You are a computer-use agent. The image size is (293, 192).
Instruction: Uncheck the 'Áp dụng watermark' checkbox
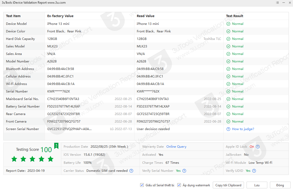click(179, 185)
